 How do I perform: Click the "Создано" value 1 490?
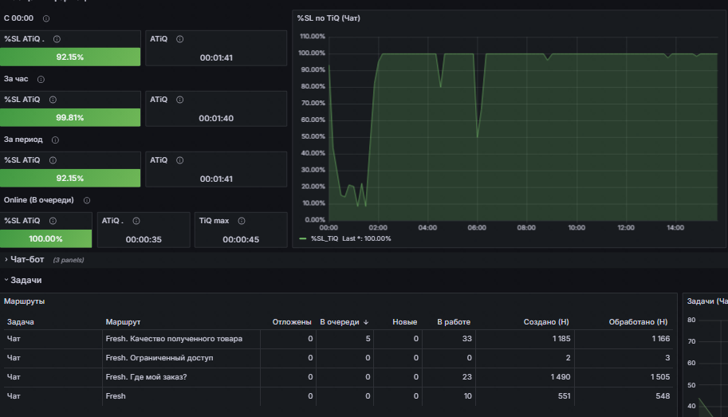561,376
